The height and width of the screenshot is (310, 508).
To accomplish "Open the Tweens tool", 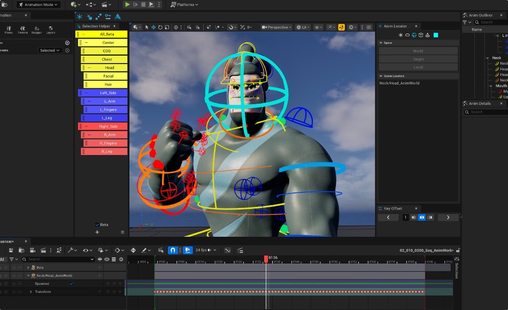I will (22, 29).
